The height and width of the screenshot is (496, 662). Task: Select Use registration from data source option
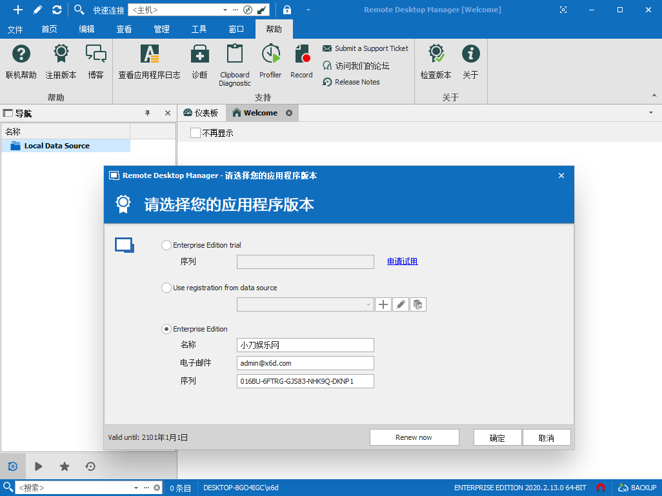pos(166,288)
